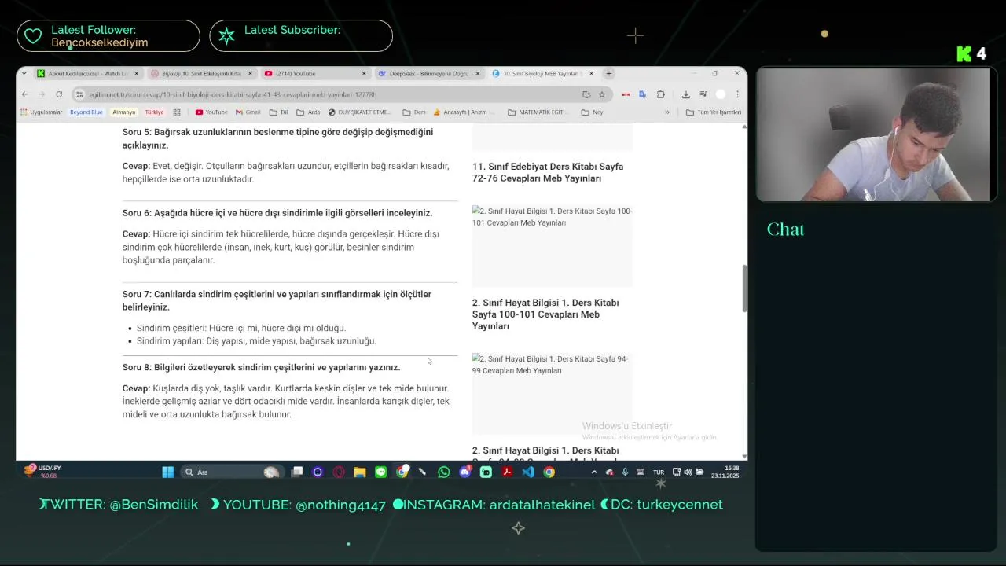Open the Chrome three-dot menu

[737, 94]
